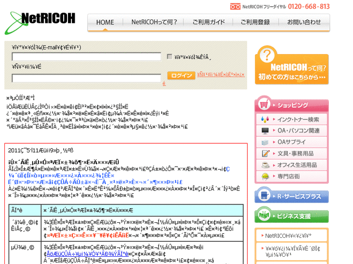The height and width of the screenshot is (264, 353).
Task: Click the blue underlined link in the table
Action: pos(87,254)
